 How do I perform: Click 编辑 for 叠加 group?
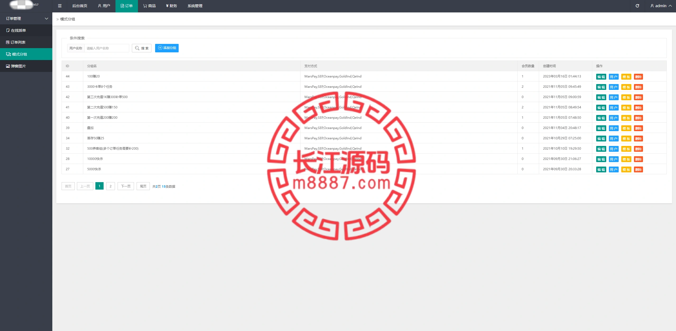[x=601, y=128]
